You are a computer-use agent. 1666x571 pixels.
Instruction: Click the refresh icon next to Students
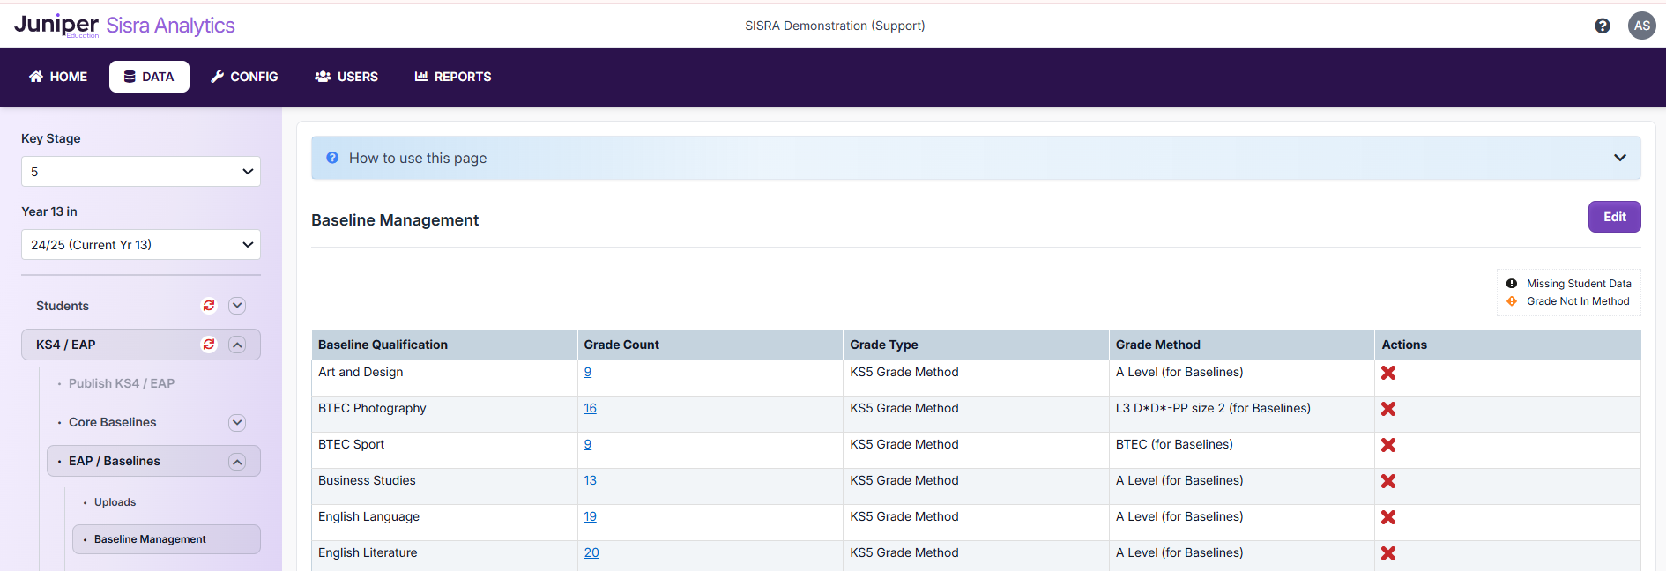coord(209,306)
